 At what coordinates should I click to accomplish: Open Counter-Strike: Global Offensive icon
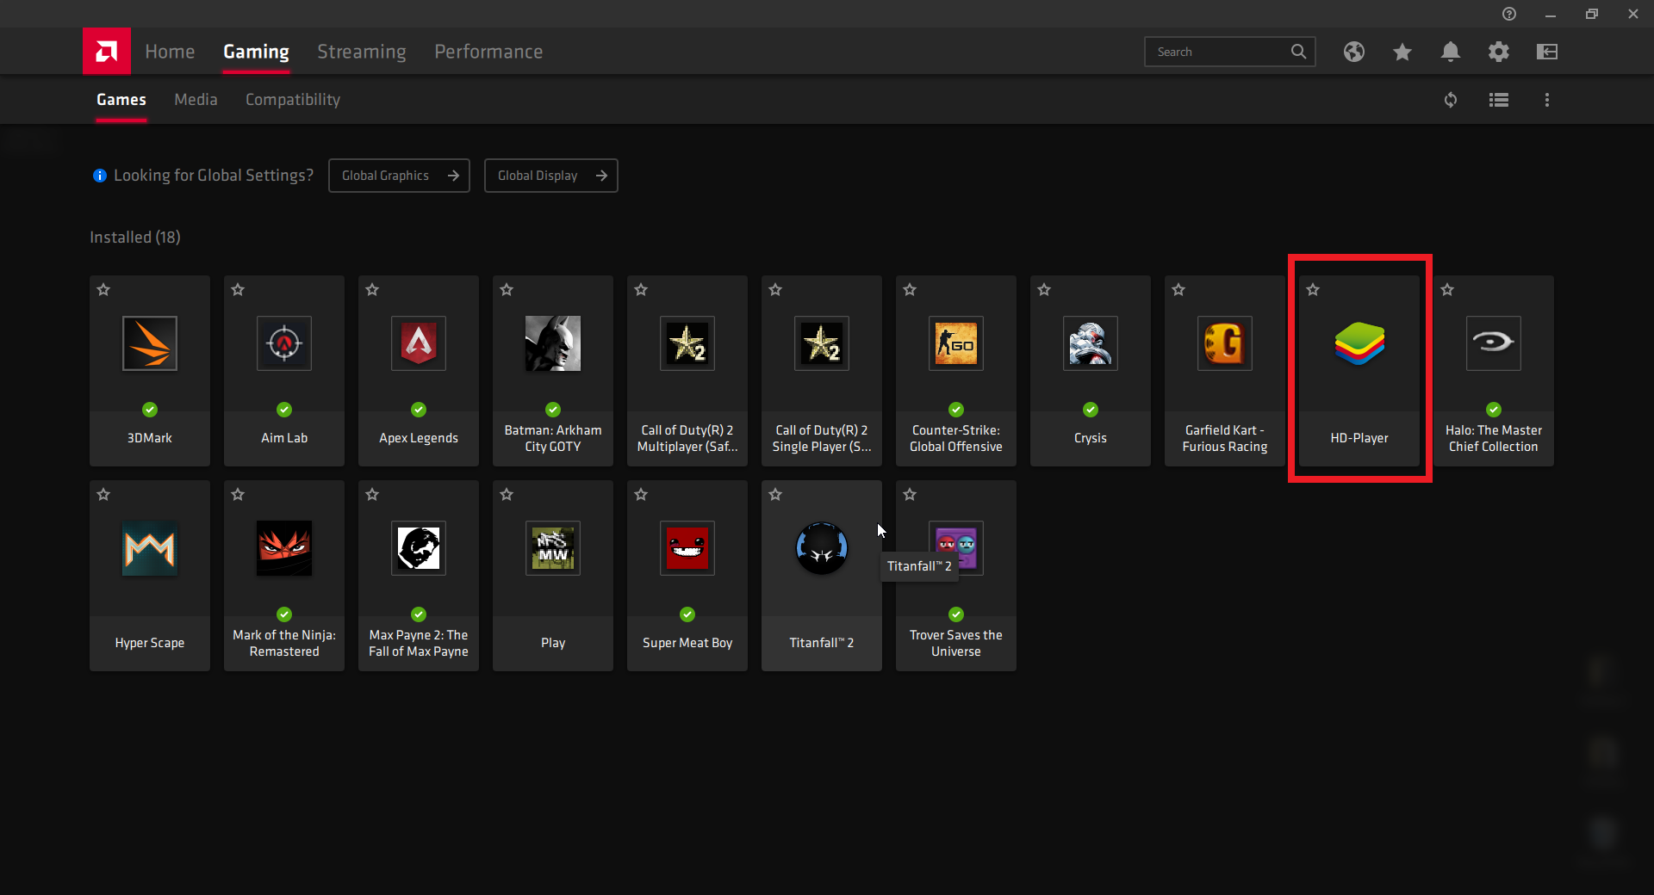click(956, 343)
